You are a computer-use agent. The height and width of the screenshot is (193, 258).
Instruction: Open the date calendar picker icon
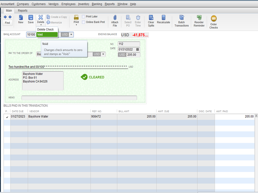pyautogui.click(x=138, y=49)
